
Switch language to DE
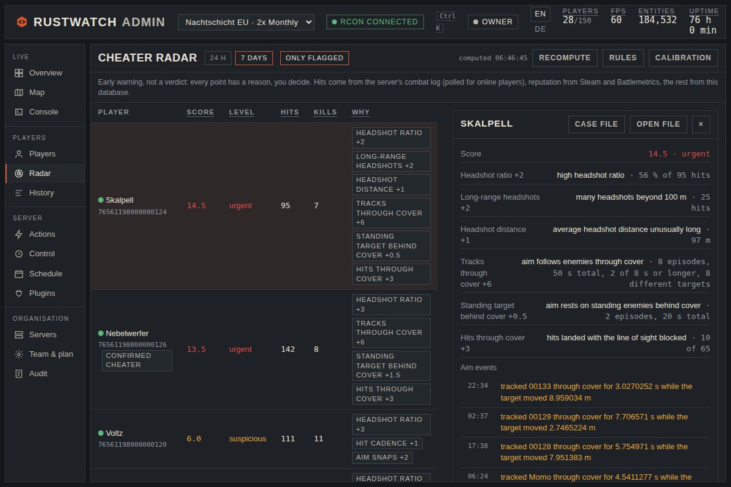coord(540,29)
